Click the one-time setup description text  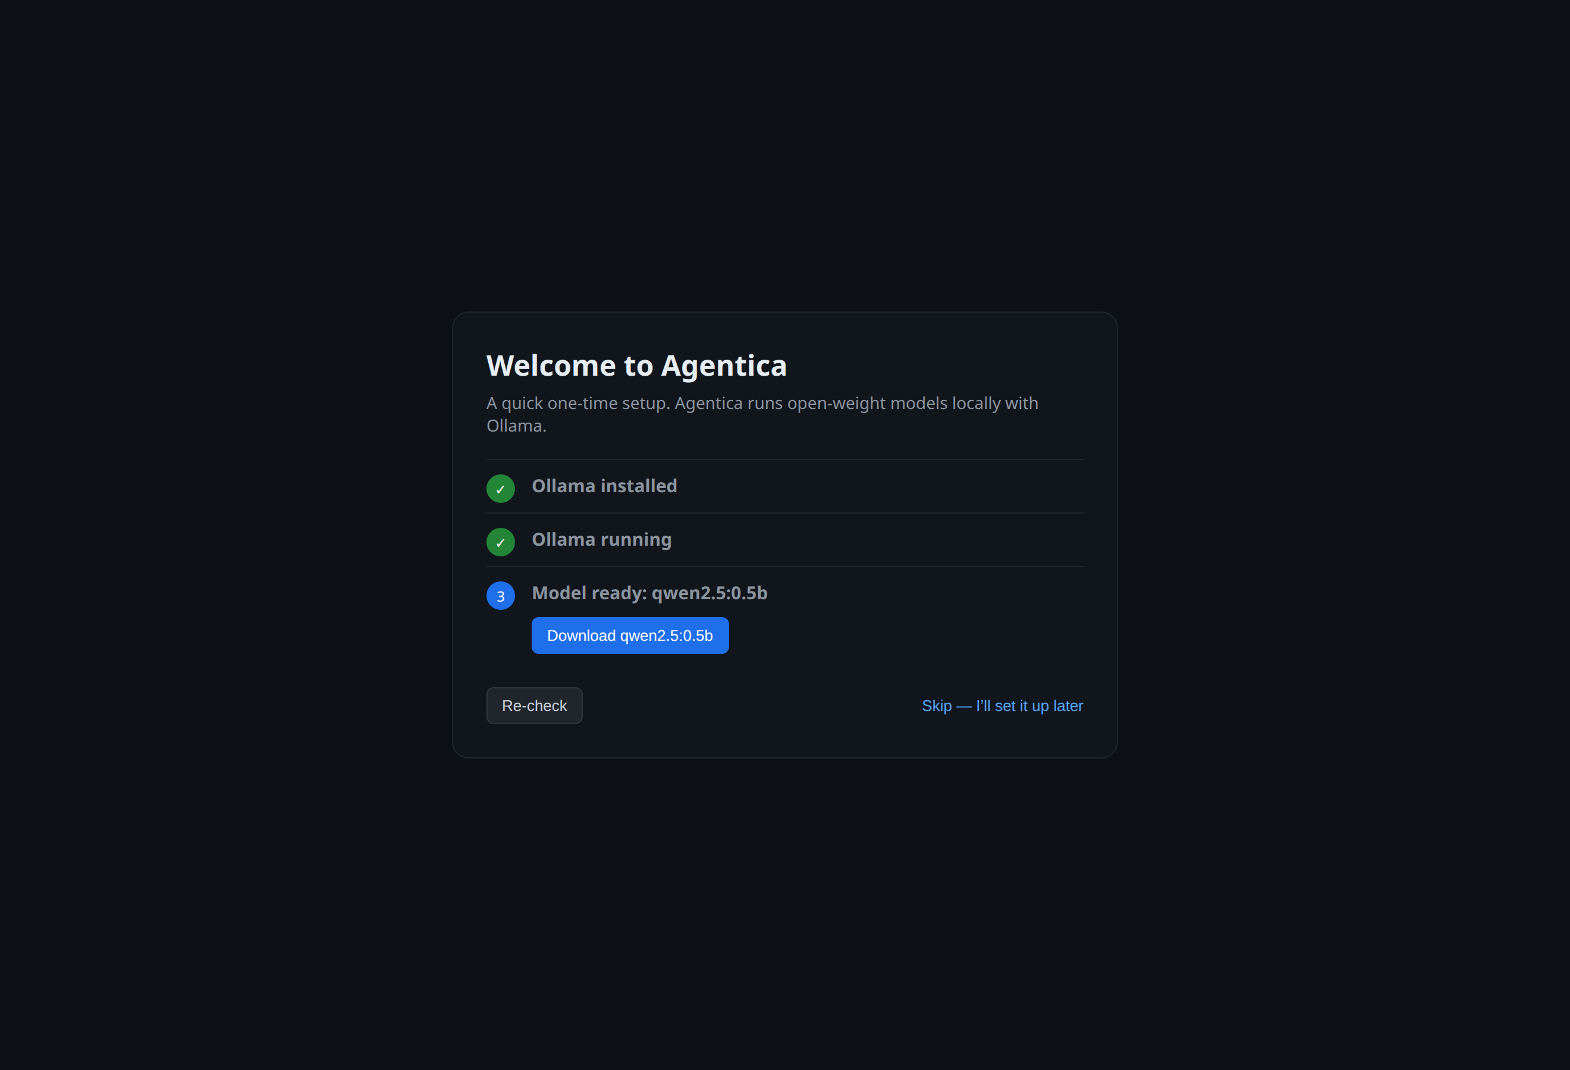coord(762,414)
